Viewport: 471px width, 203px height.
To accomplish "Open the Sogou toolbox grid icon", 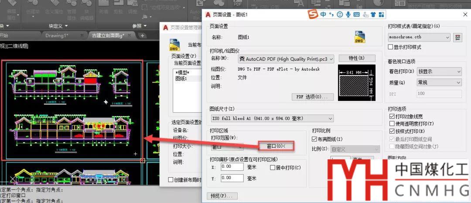I will 382,14.
